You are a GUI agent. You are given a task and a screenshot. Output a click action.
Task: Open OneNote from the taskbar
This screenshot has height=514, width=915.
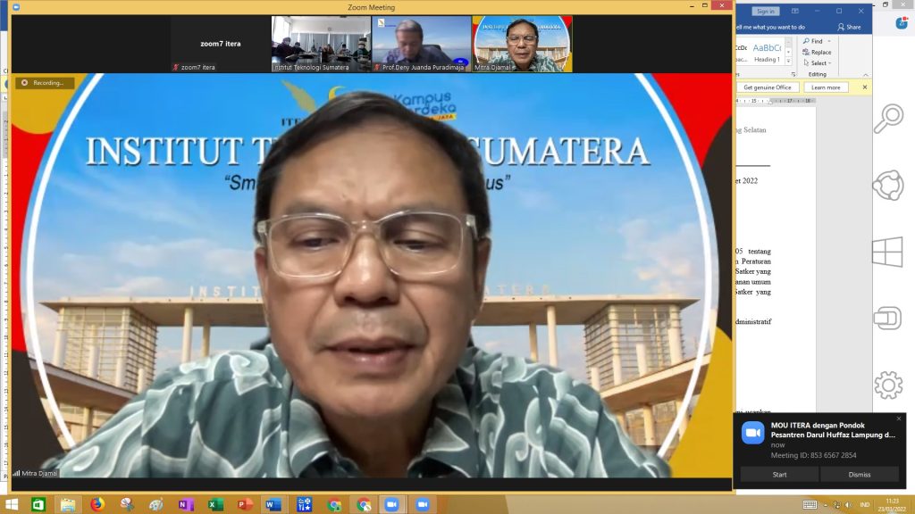pos(186,504)
